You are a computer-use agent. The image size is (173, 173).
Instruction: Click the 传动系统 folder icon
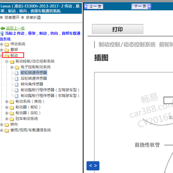click(x=7, y=44)
